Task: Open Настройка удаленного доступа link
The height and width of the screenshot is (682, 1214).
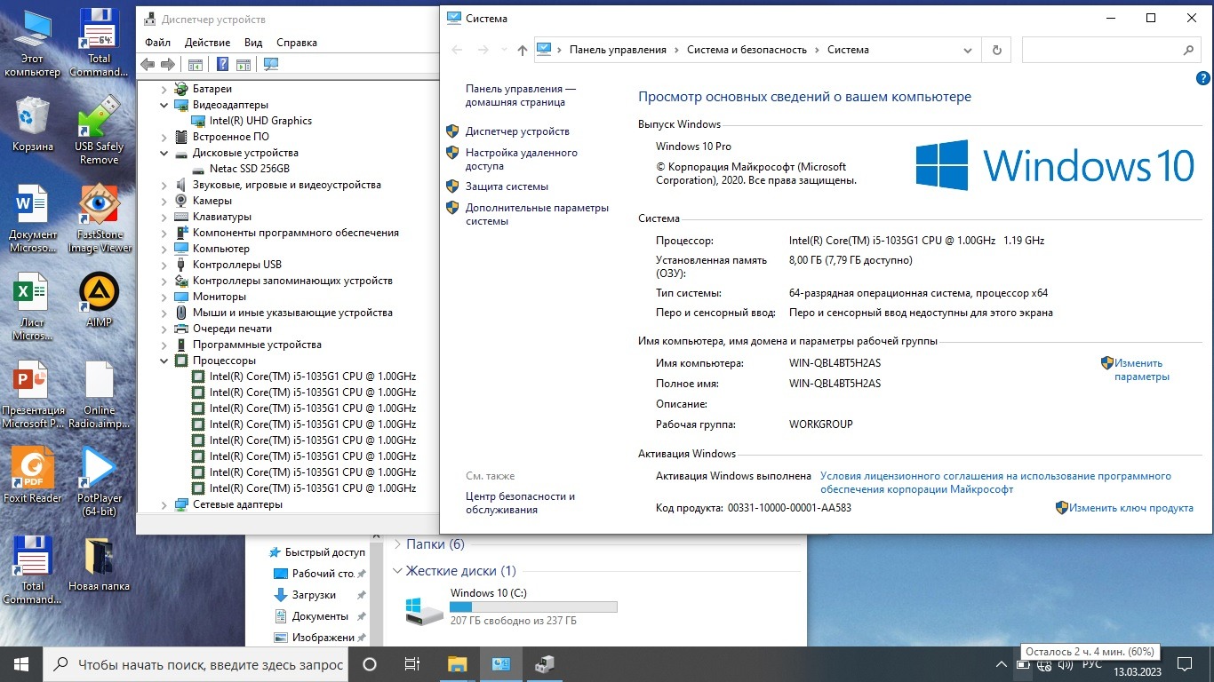Action: coord(522,160)
